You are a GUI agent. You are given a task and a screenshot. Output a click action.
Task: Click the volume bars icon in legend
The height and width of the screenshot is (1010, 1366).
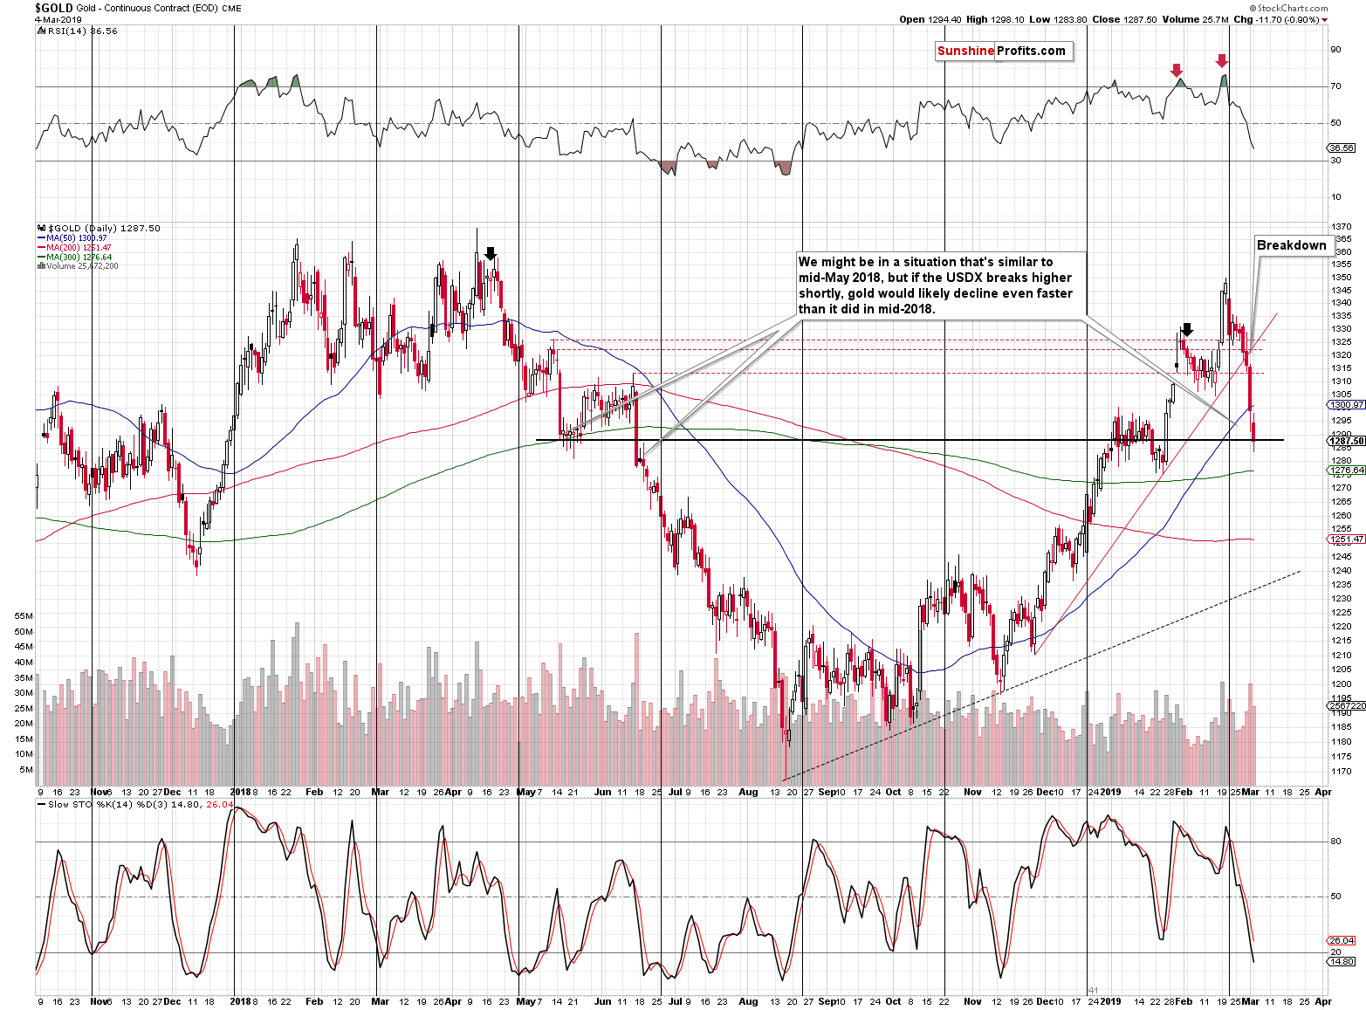(x=41, y=266)
